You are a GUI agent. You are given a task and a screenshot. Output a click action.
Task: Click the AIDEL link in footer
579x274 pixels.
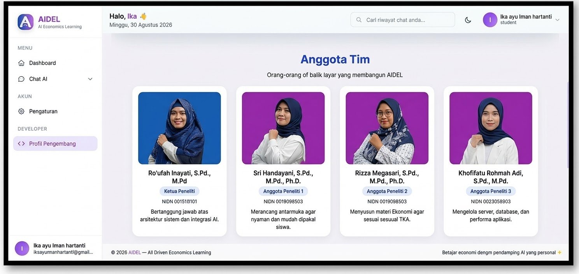click(135, 253)
